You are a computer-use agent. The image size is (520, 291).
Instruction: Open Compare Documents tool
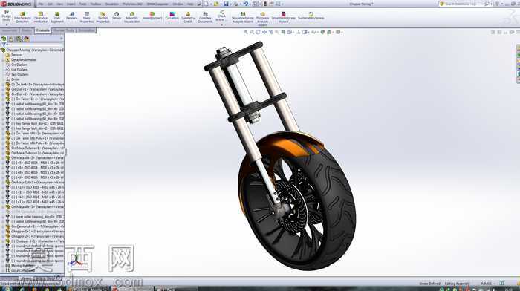click(205, 17)
